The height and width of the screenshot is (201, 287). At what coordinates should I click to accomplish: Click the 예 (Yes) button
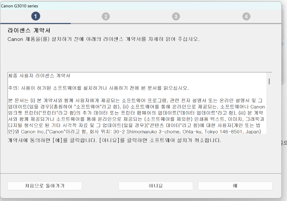pyautogui.click(x=235, y=186)
